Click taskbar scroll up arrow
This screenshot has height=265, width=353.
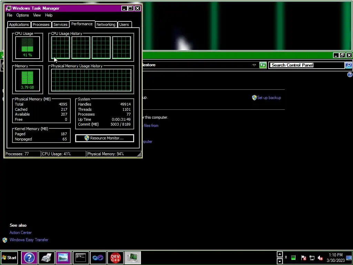point(279,254)
